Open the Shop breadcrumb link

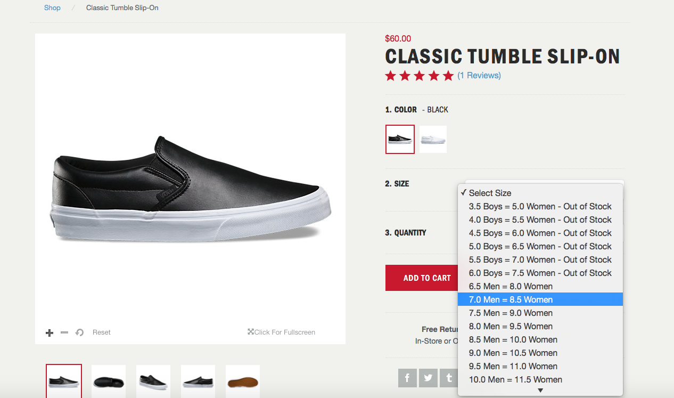pyautogui.click(x=52, y=7)
